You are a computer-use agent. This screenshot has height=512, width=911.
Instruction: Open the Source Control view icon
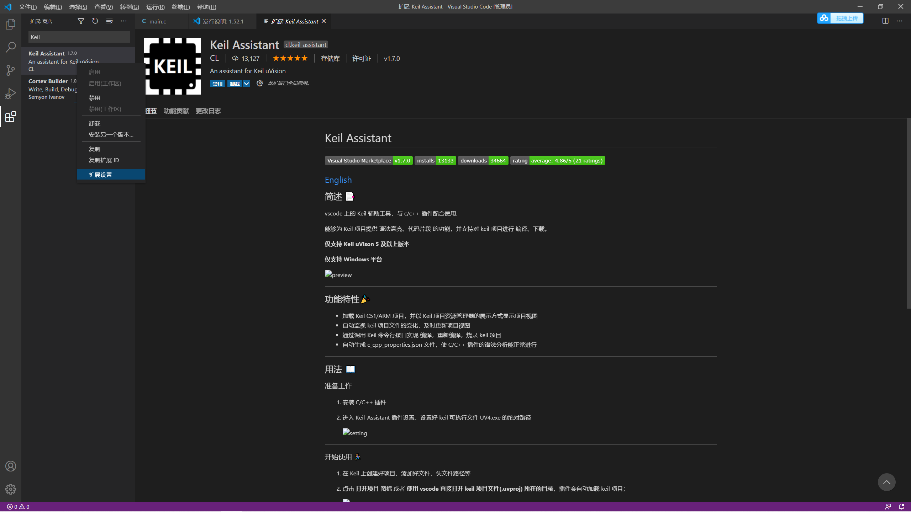pos(11,70)
